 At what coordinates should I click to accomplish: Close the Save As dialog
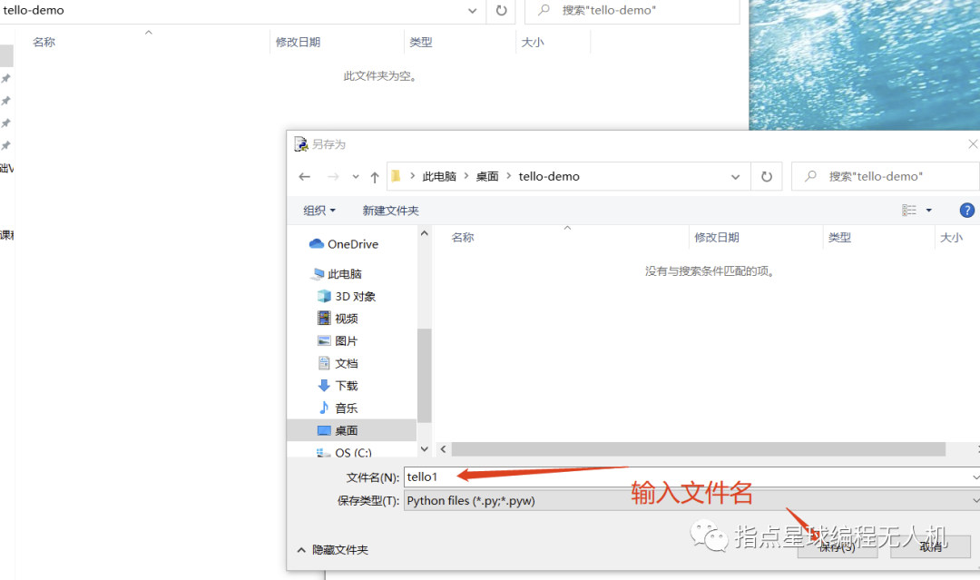973,144
